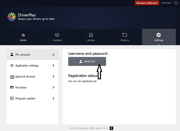Switch to the Backup tab label

click(91, 40)
